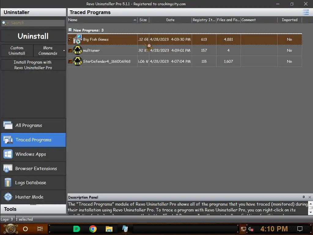Open the Logs Database module

click(x=33, y=183)
